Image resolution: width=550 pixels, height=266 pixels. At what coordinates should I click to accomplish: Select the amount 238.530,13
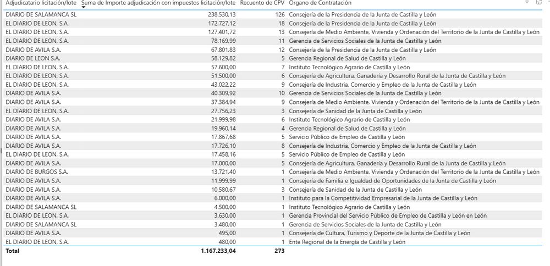(222, 15)
